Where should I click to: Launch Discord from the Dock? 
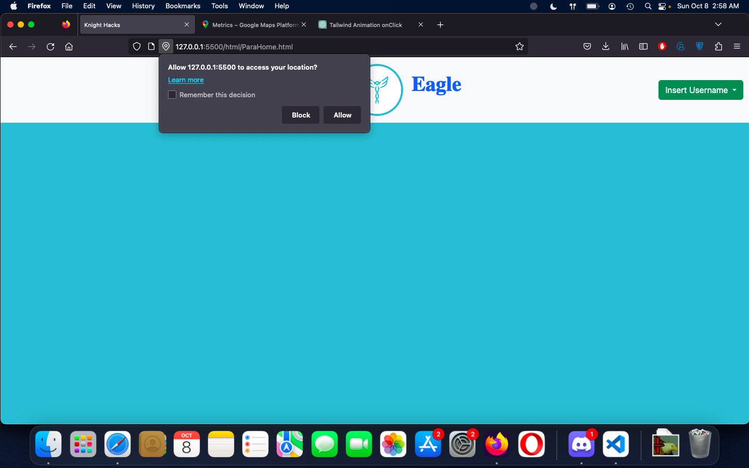click(581, 445)
